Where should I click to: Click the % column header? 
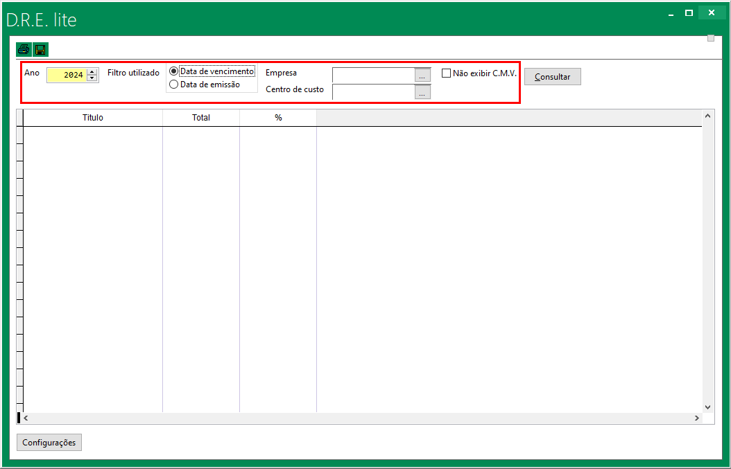(x=278, y=118)
